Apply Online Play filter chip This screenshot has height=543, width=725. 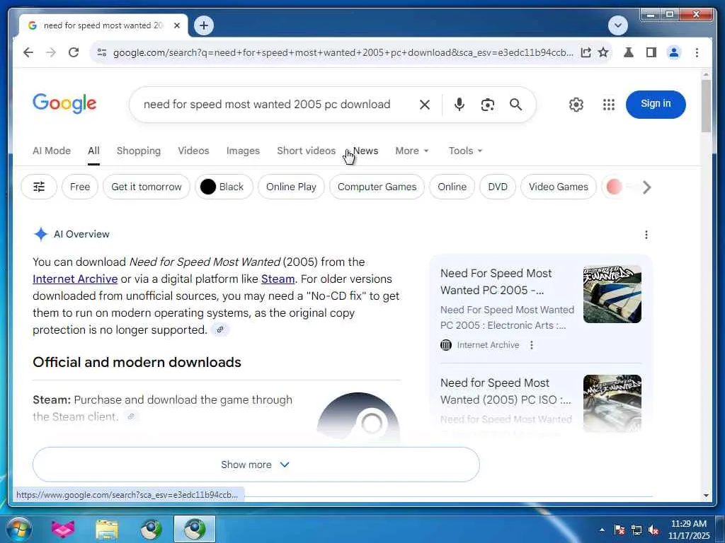coord(291,187)
